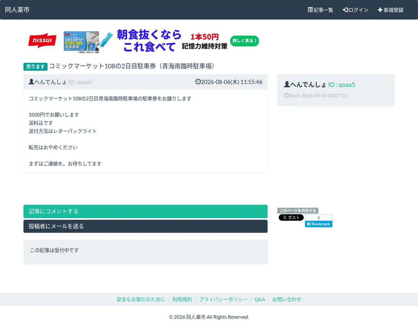
Task: Click the clock icon beside Since date
Action: pos(286,95)
